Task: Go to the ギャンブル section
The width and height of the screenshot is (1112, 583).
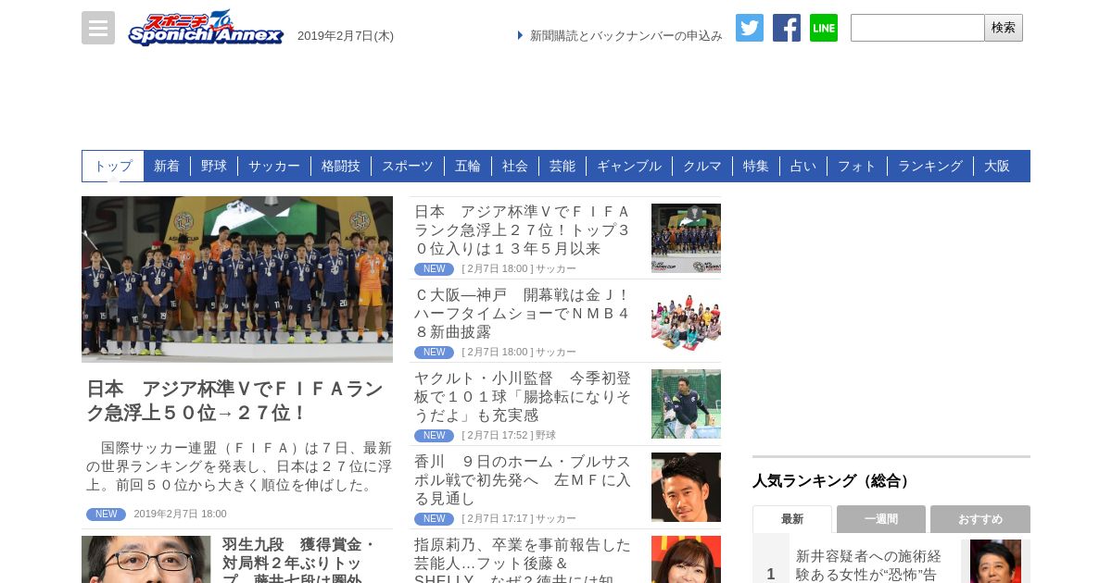Action: (x=629, y=166)
